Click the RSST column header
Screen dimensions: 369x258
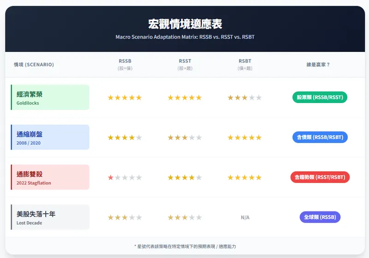185,61
